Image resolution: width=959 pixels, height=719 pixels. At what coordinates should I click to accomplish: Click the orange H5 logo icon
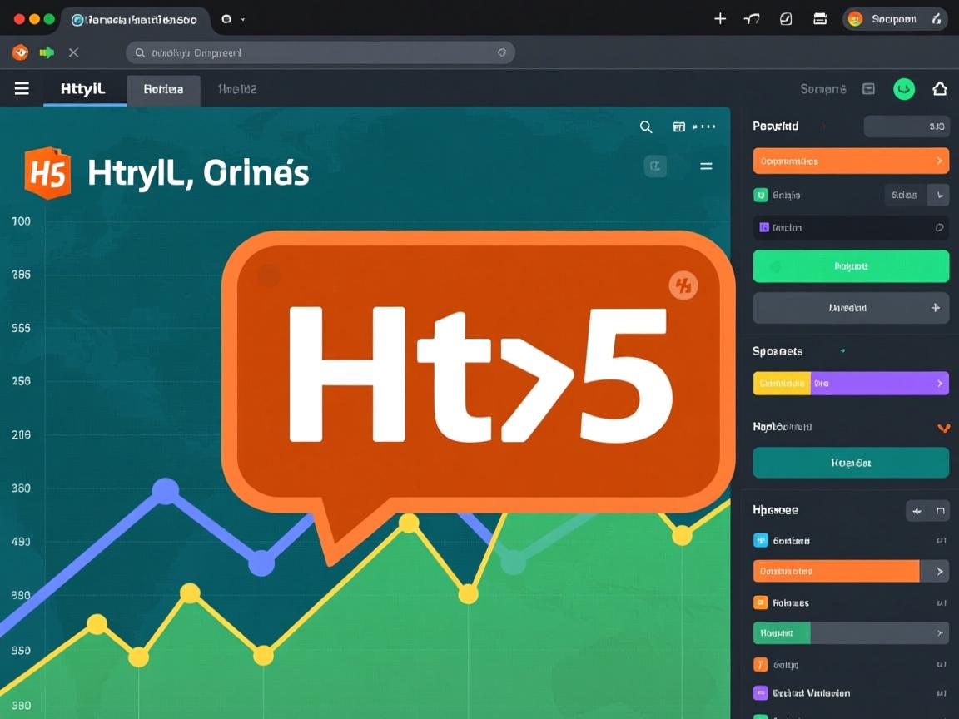[x=47, y=171]
